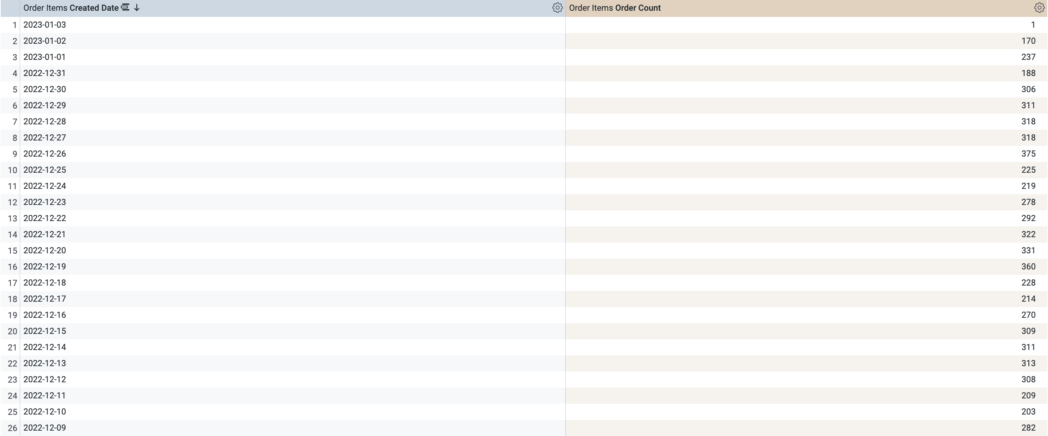This screenshot has height=436, width=1048.
Task: Click order count 1 for 2023-01-03
Action: click(x=1033, y=25)
